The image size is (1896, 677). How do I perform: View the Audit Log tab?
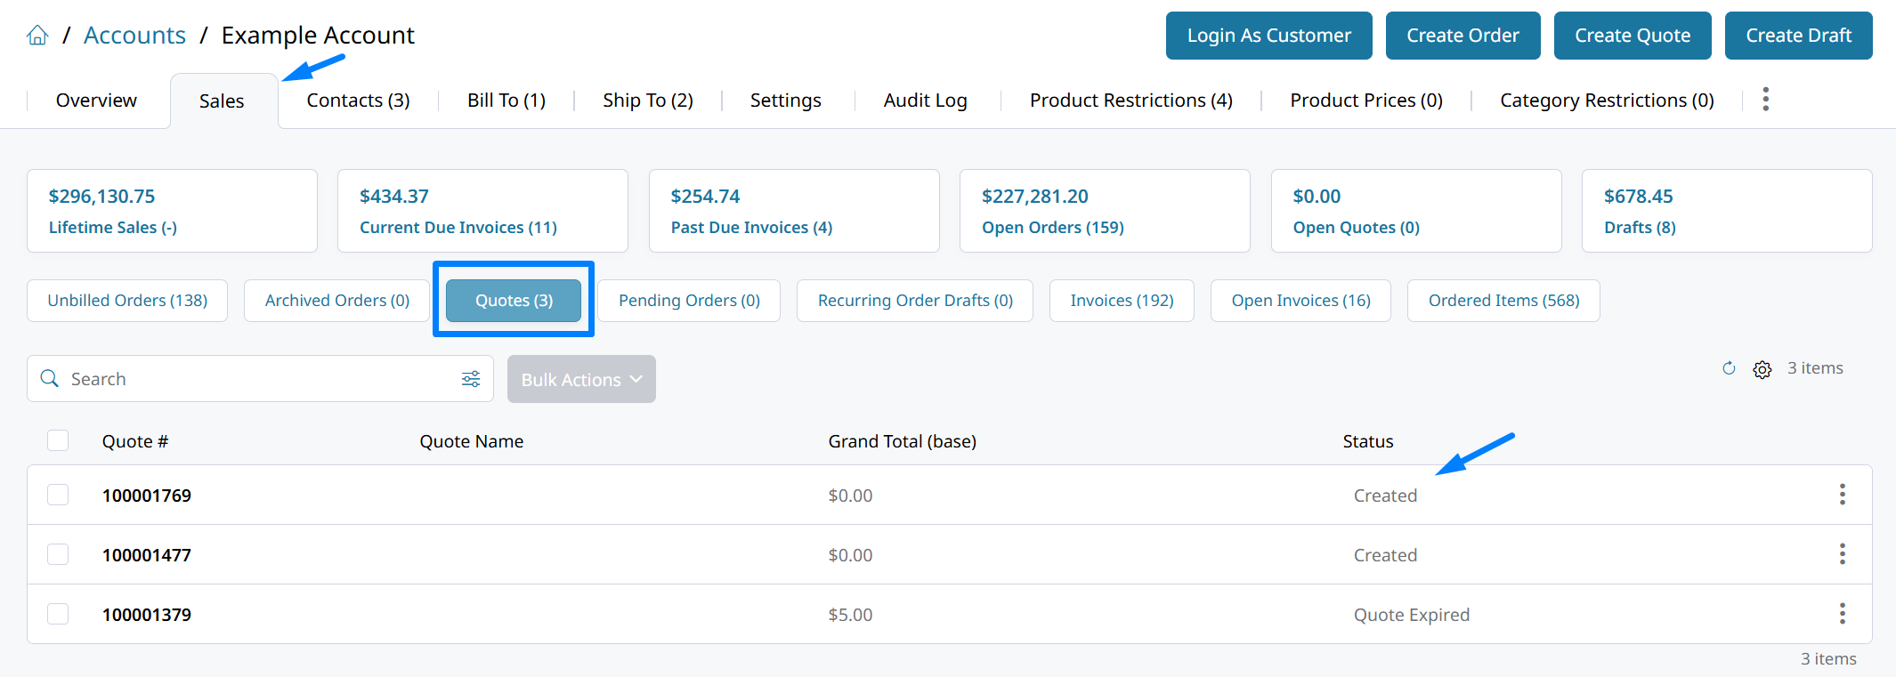coord(926,101)
